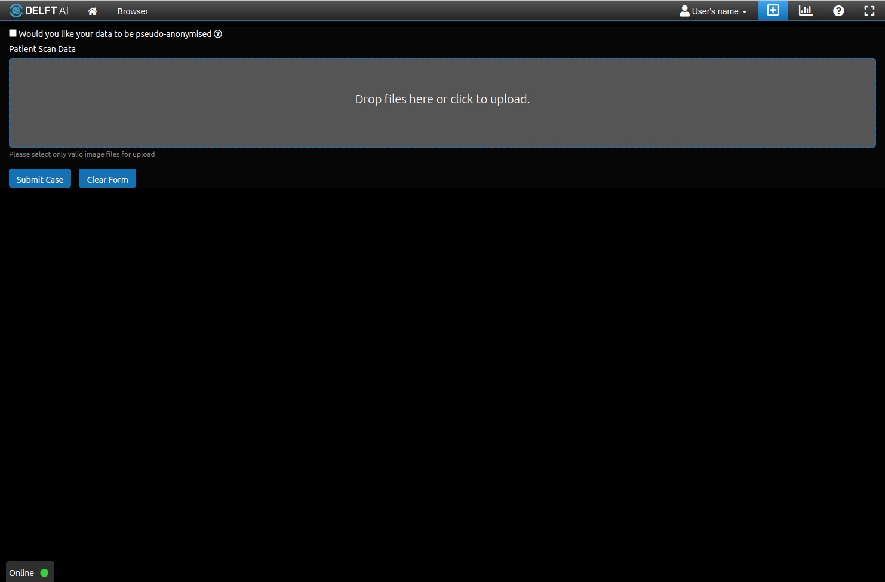Screen dimensions: 885x582
Task: Toggle fullscreen mode icon
Action: [x=869, y=11]
